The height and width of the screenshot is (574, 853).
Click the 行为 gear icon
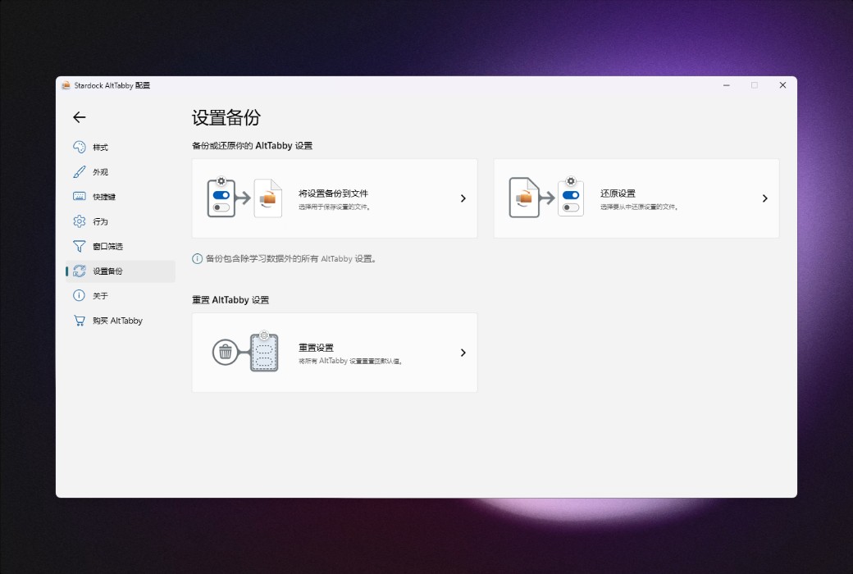tap(80, 221)
